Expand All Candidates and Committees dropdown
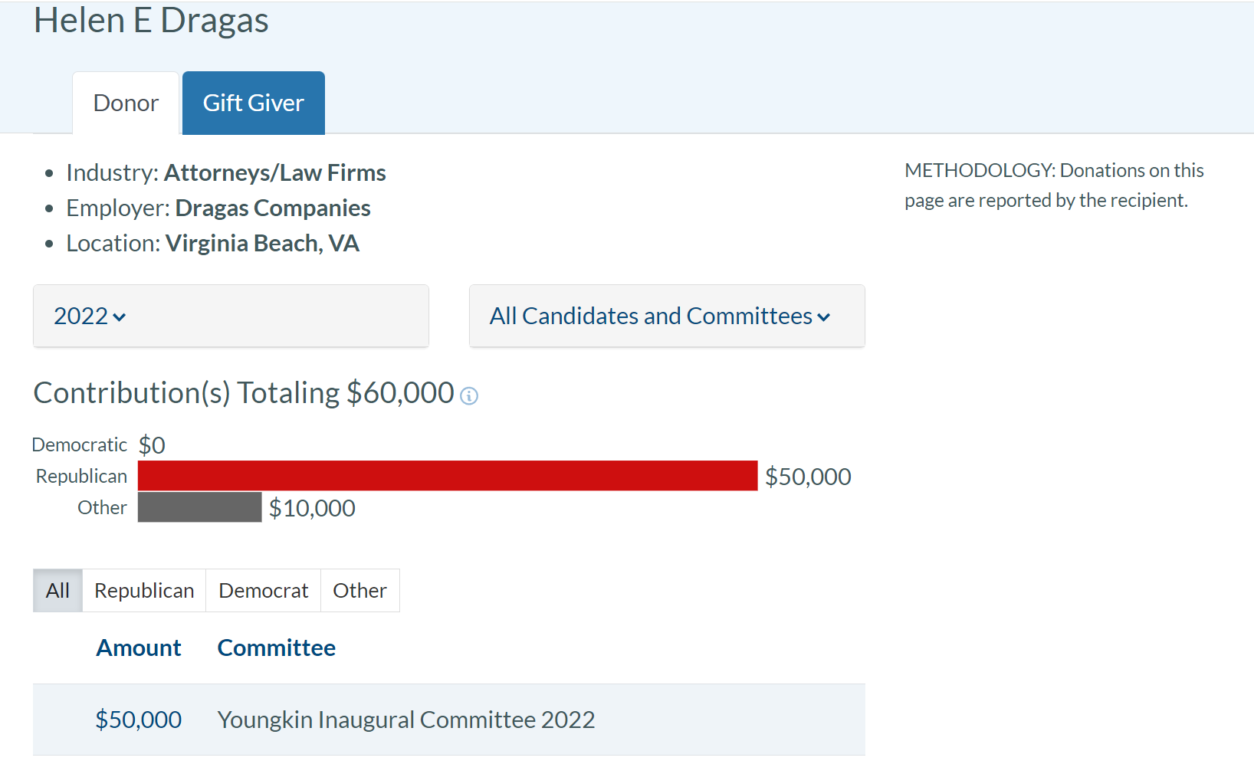Image resolution: width=1254 pixels, height=764 pixels. [x=666, y=316]
